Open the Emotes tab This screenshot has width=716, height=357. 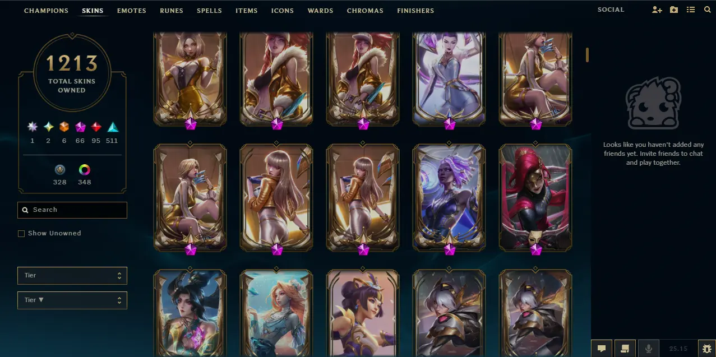pos(132,11)
